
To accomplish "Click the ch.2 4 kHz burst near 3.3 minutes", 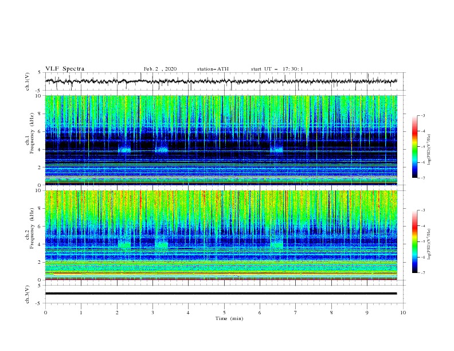I will click(x=162, y=245).
